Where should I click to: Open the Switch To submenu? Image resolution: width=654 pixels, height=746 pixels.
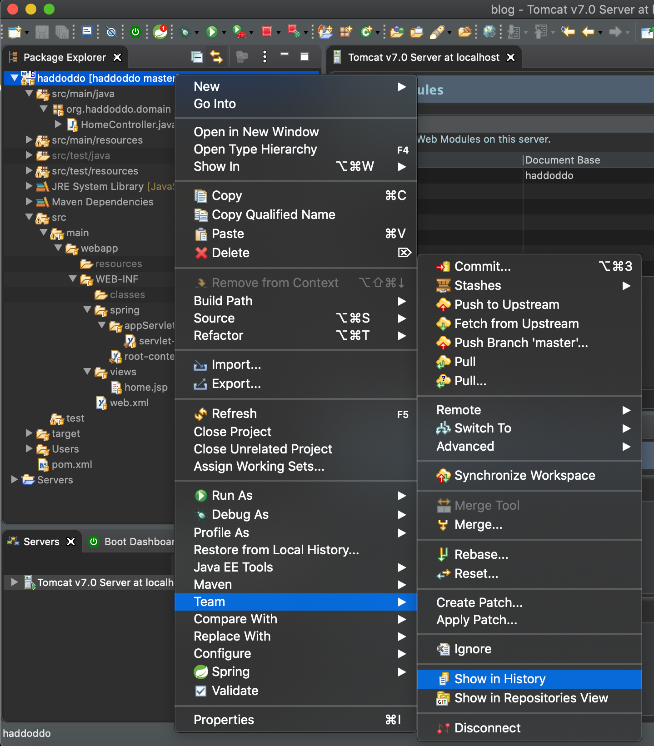coord(529,428)
